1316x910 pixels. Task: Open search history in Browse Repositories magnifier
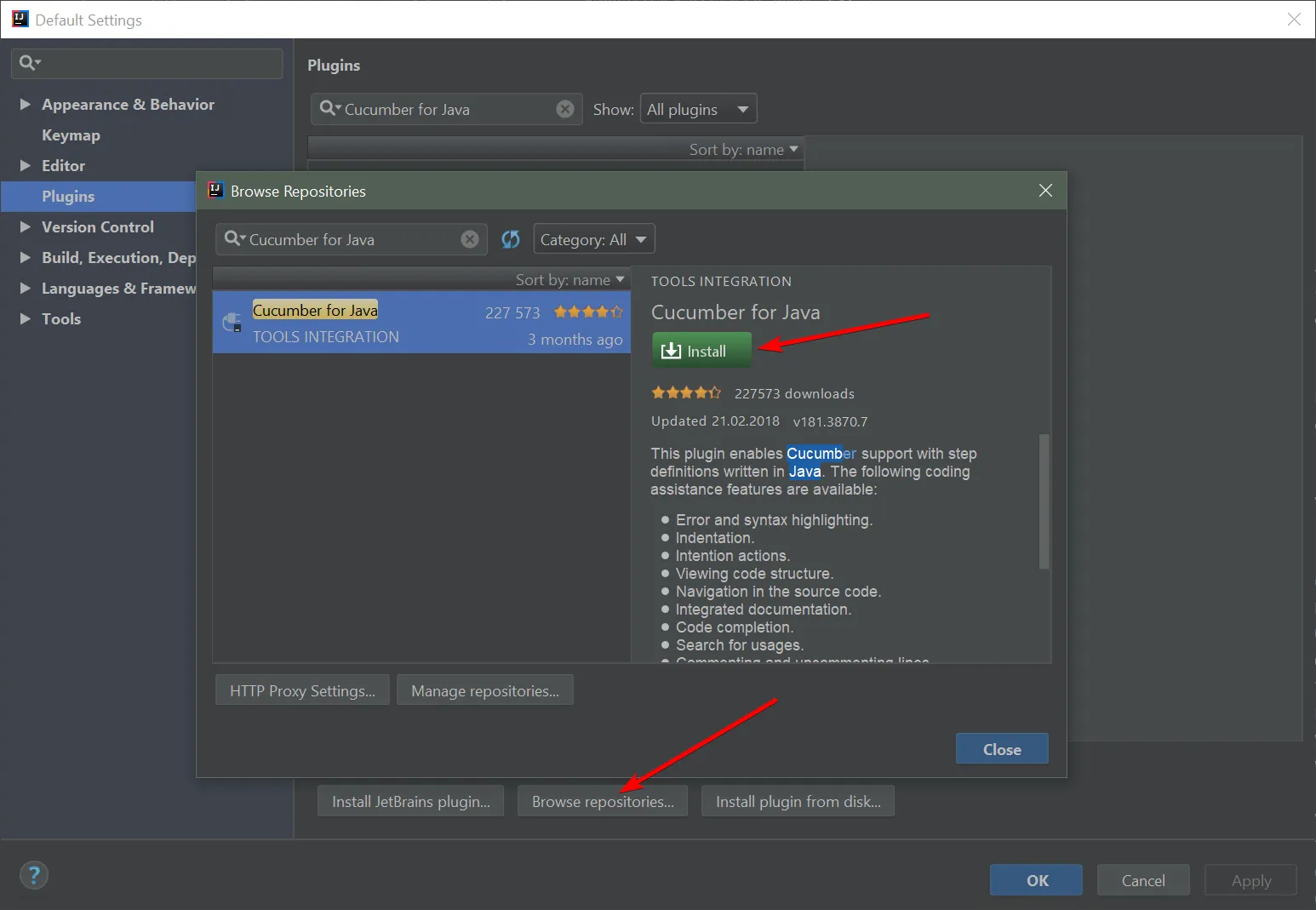coord(234,239)
